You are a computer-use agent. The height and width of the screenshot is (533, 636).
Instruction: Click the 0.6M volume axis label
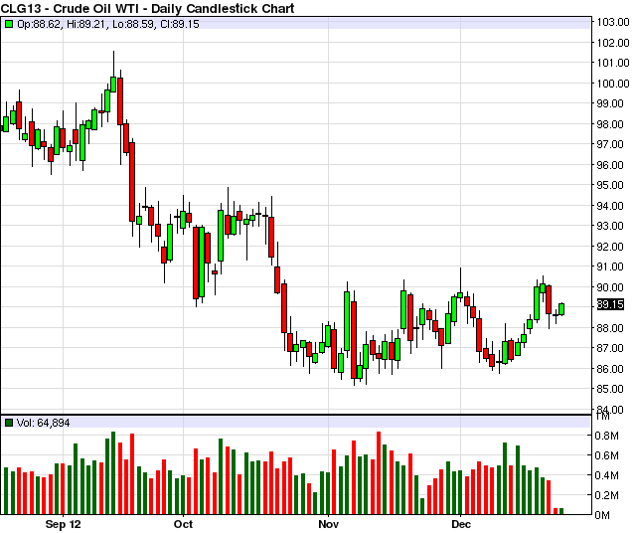(x=606, y=455)
